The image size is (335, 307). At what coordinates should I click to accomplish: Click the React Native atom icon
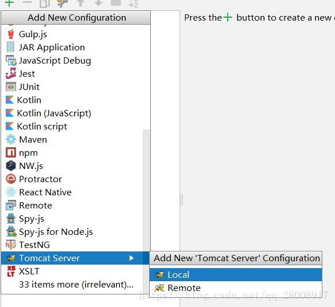pyautogui.click(x=11, y=192)
